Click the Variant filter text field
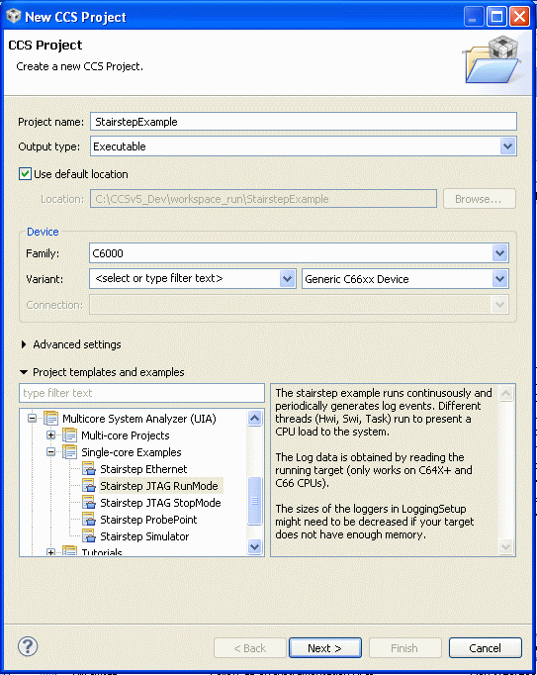This screenshot has height=675, width=537. point(185,279)
